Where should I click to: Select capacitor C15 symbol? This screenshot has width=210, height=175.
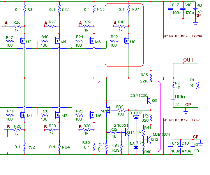point(171,147)
